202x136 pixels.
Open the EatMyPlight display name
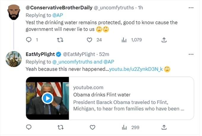click(40, 54)
